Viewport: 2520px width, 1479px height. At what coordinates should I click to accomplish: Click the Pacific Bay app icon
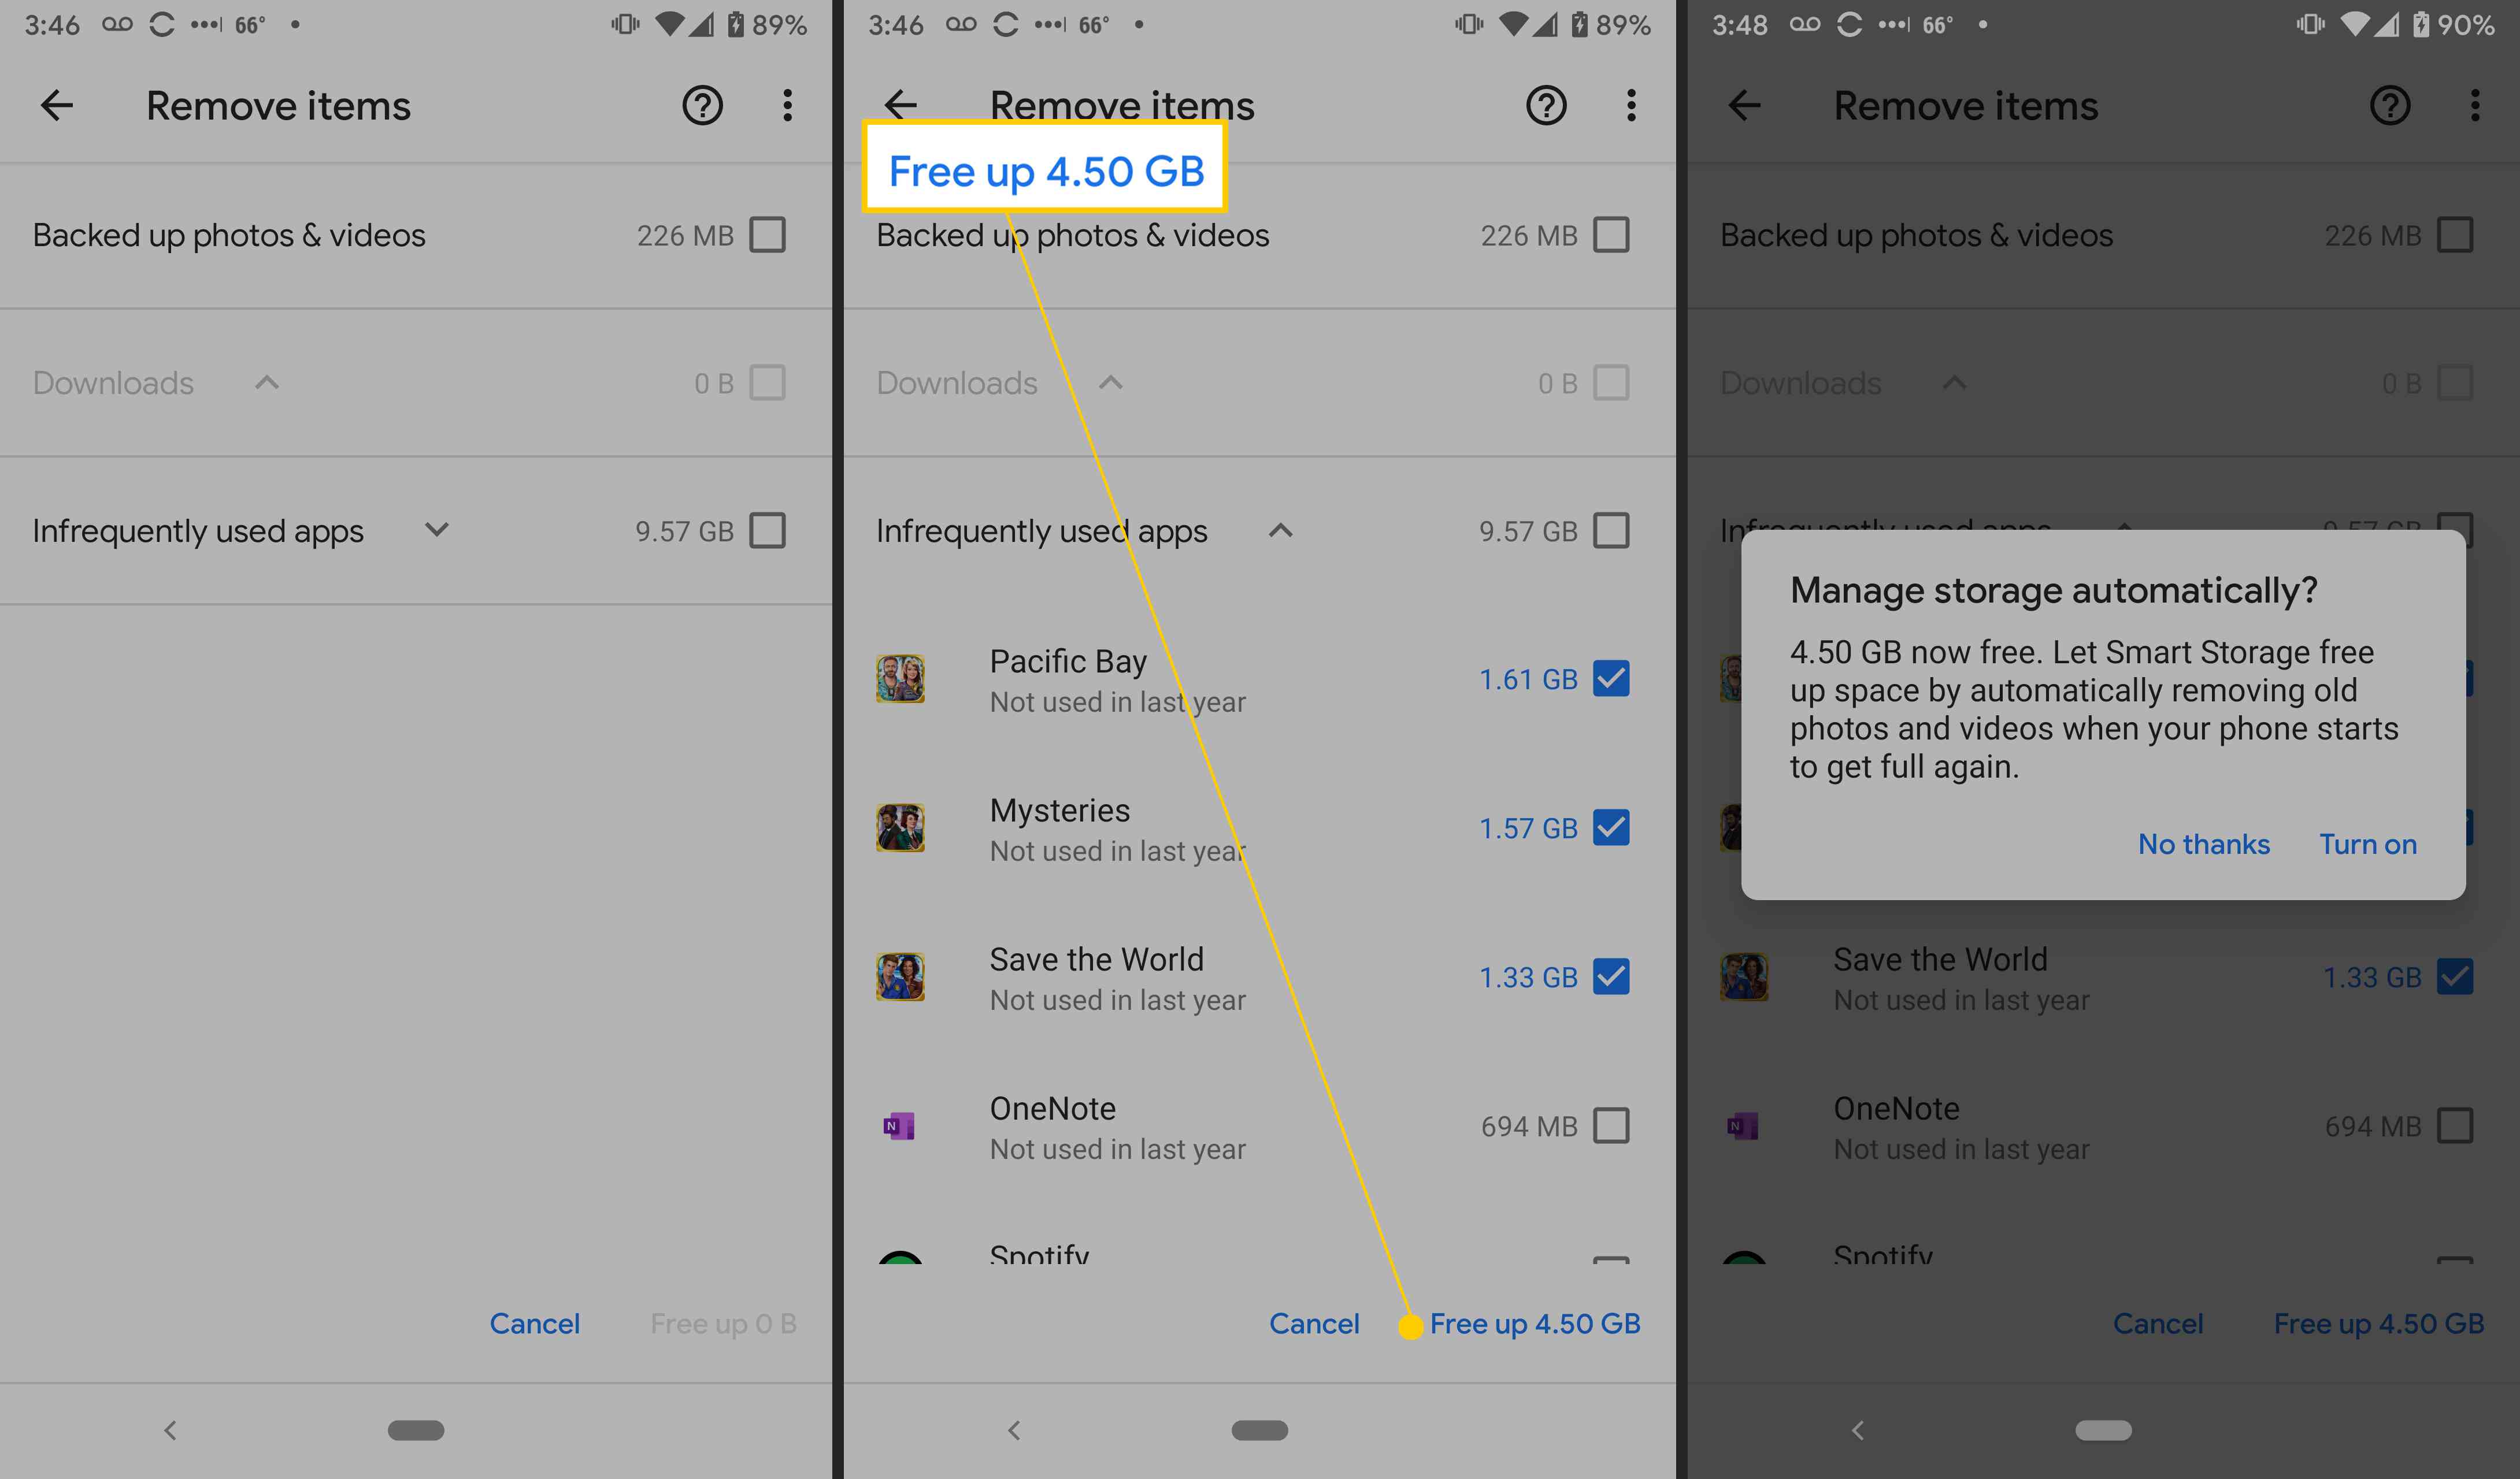(x=898, y=678)
